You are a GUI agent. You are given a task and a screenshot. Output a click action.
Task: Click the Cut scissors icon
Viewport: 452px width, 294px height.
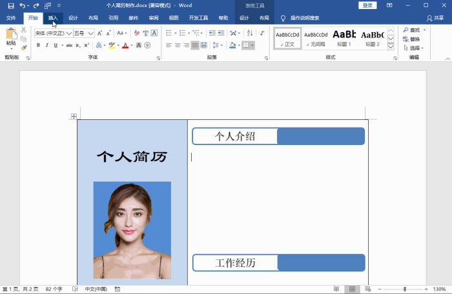coord(24,30)
